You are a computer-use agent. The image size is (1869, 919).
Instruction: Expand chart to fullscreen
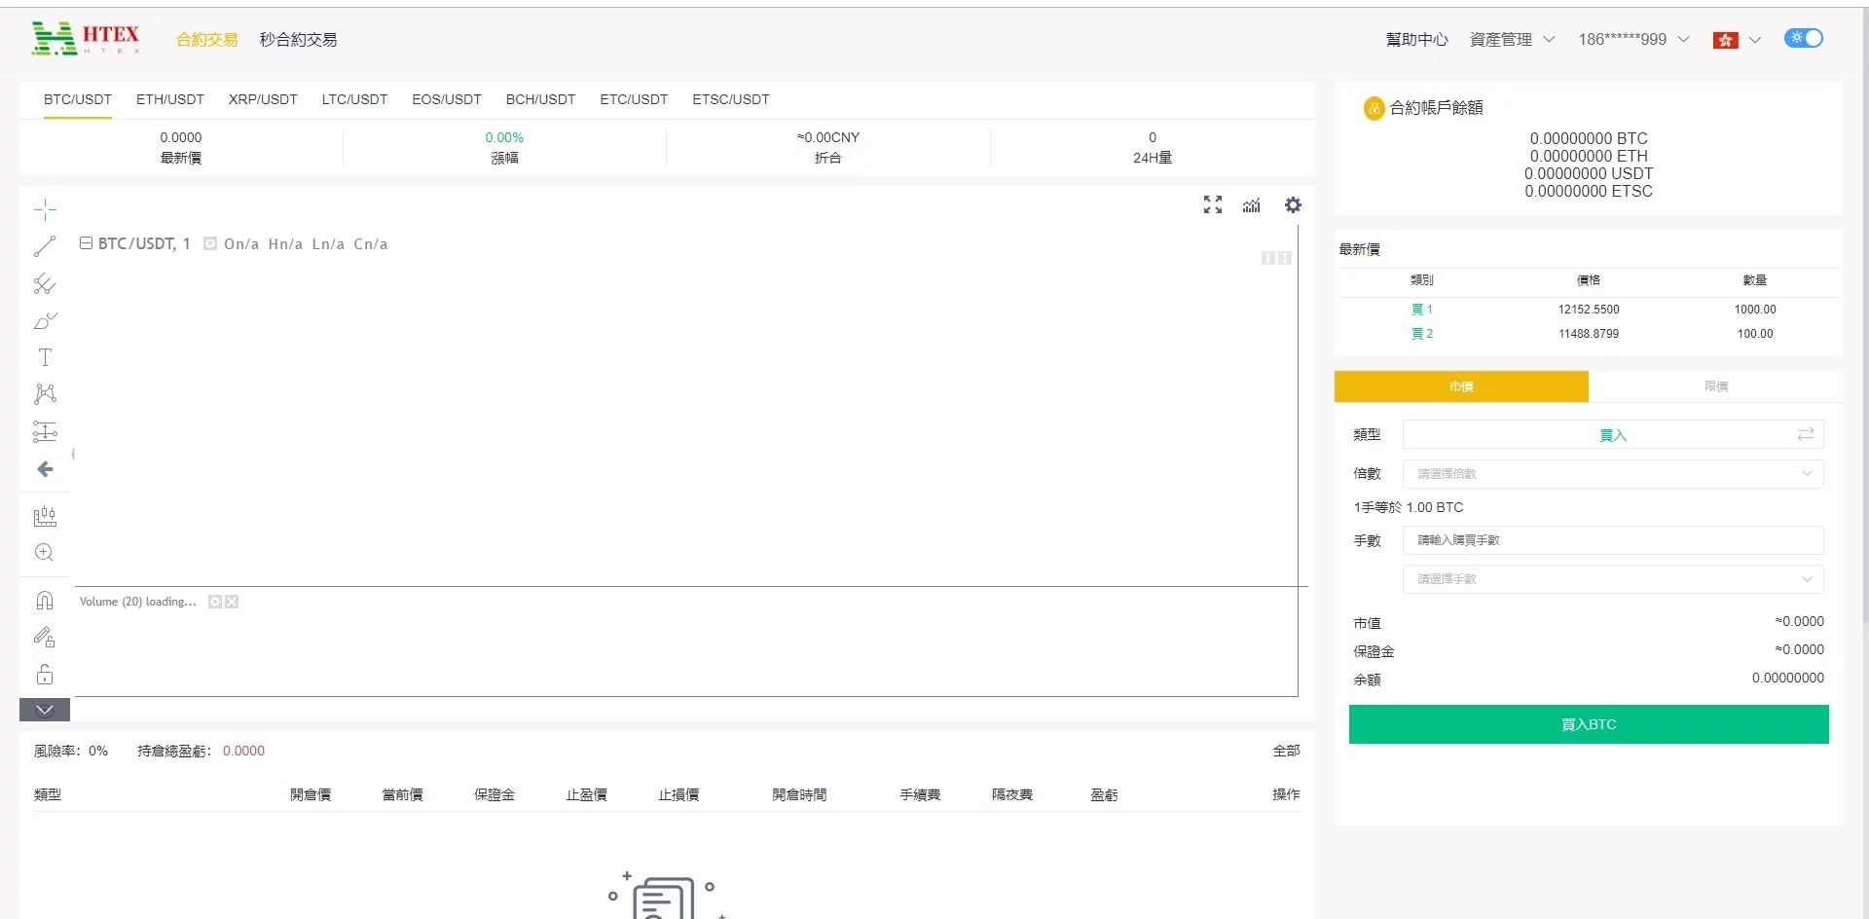(x=1212, y=205)
